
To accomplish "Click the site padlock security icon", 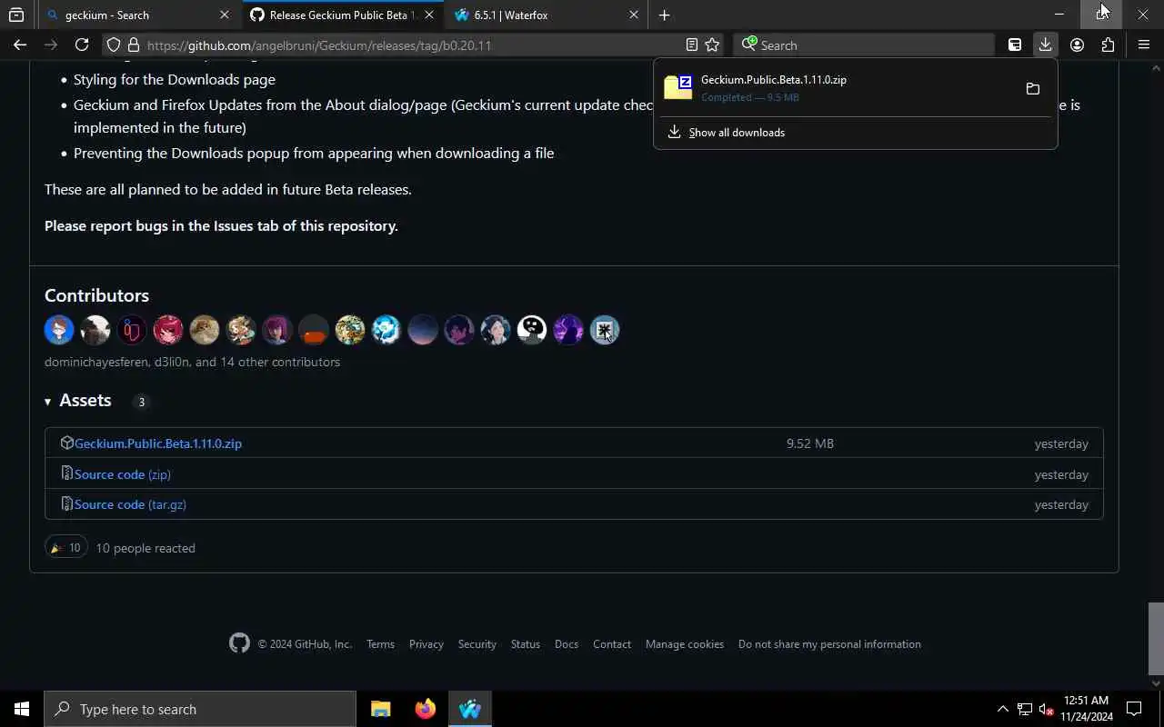I will coord(133,45).
